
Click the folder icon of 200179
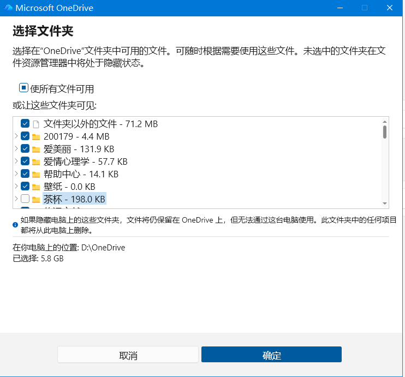(x=36, y=136)
